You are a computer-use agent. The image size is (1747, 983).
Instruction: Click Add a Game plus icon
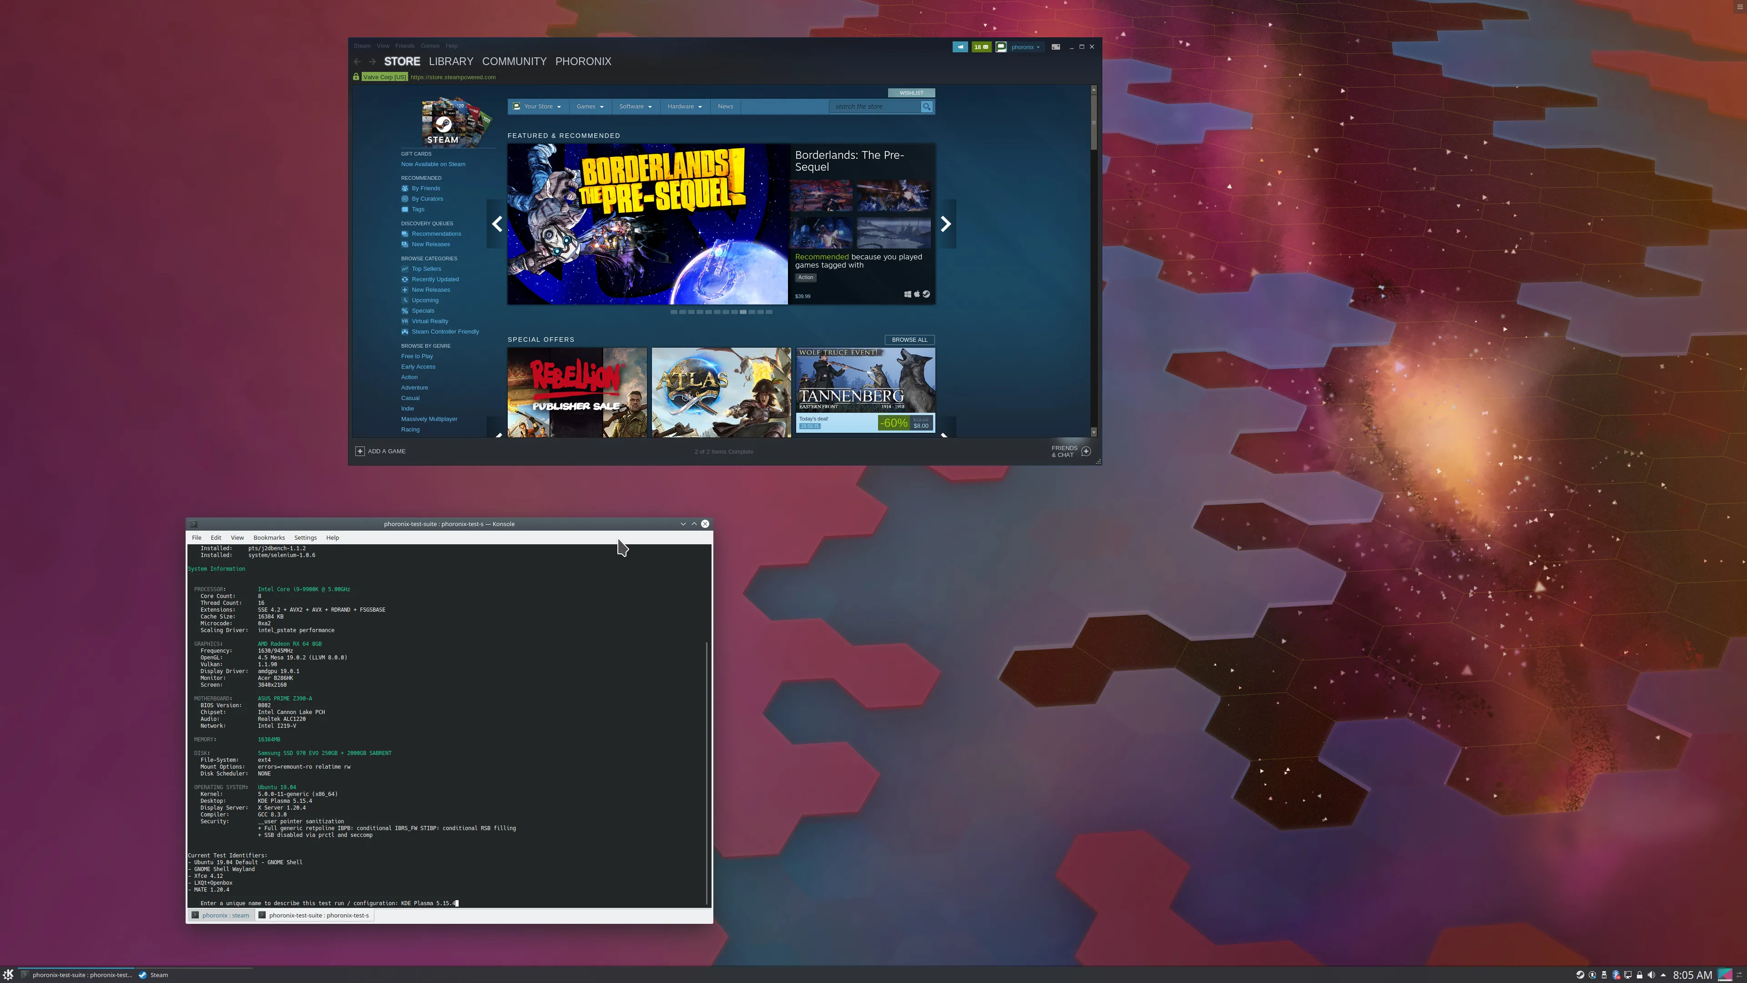pyautogui.click(x=360, y=451)
